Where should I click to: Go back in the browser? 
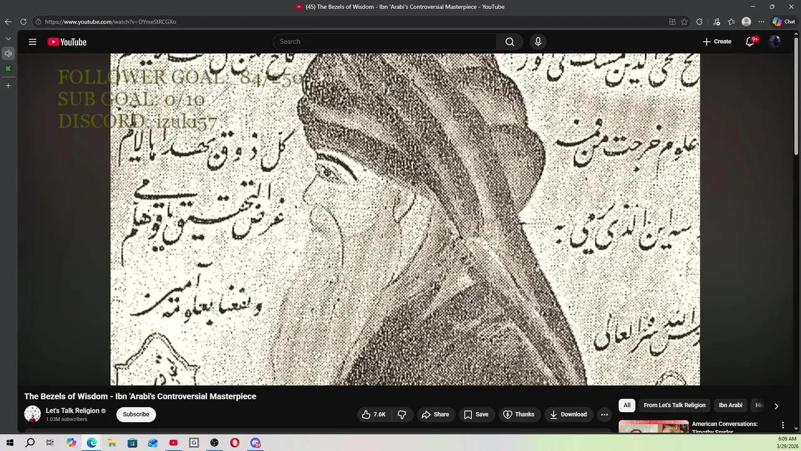coord(8,21)
